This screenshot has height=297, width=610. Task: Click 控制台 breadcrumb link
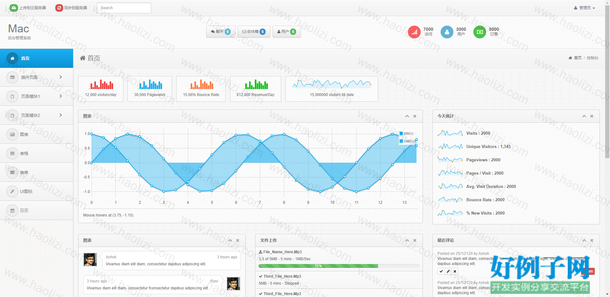pyautogui.click(x=592, y=58)
